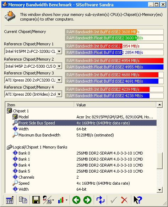Viewport: 168px width, 207px height.
Task: Open Reference Chipset/Memory 4 dropdown
Action: (x=59, y=94)
